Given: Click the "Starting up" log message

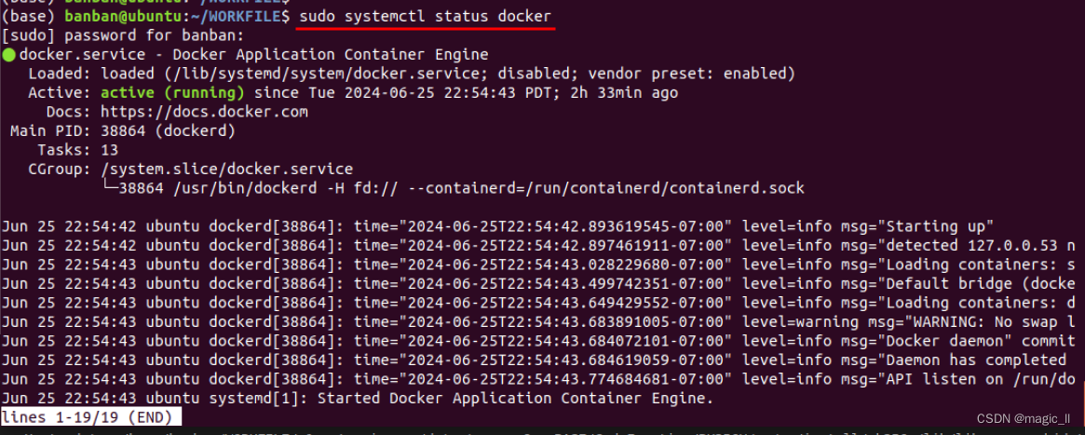Looking at the screenshot, I should click(x=939, y=226).
